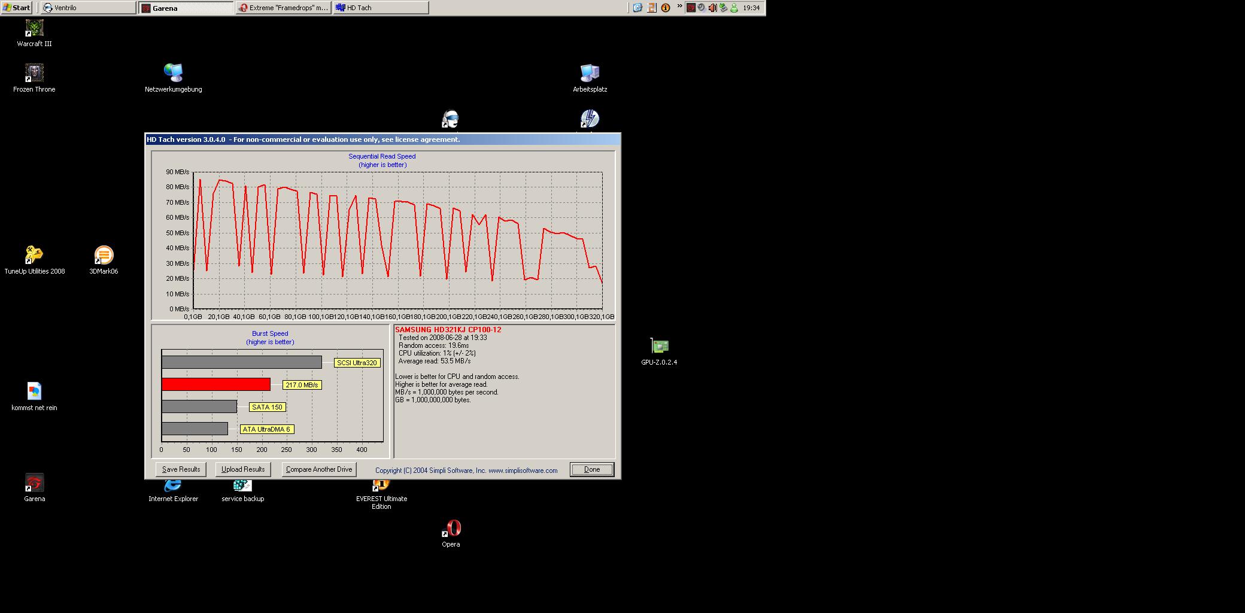
Task: Click the orange info Quick Launch icon
Action: click(x=666, y=8)
